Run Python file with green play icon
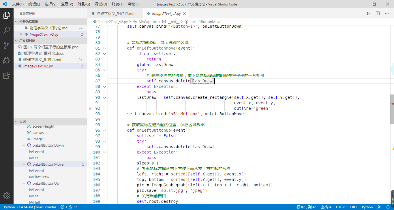This screenshot has height=210, width=394. pos(368,14)
